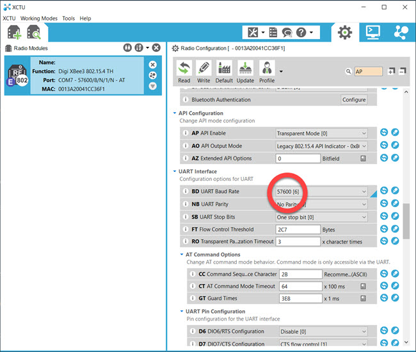Collapse the API Configuration section
The width and height of the screenshot is (416, 352).
click(173, 113)
